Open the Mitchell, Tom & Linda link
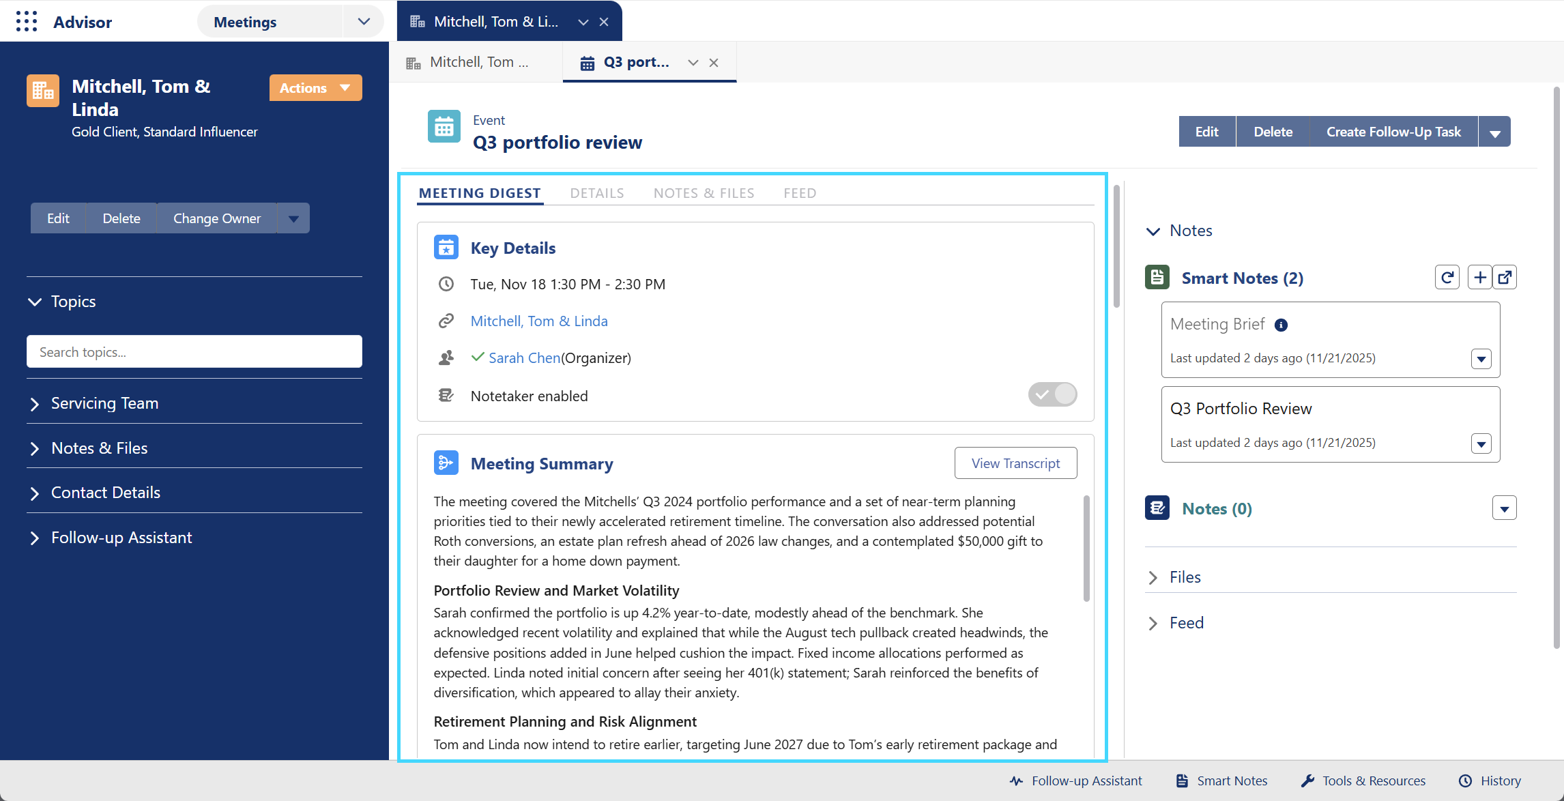The height and width of the screenshot is (801, 1564). (538, 321)
